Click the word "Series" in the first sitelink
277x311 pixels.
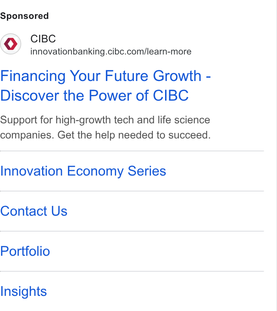(147, 171)
